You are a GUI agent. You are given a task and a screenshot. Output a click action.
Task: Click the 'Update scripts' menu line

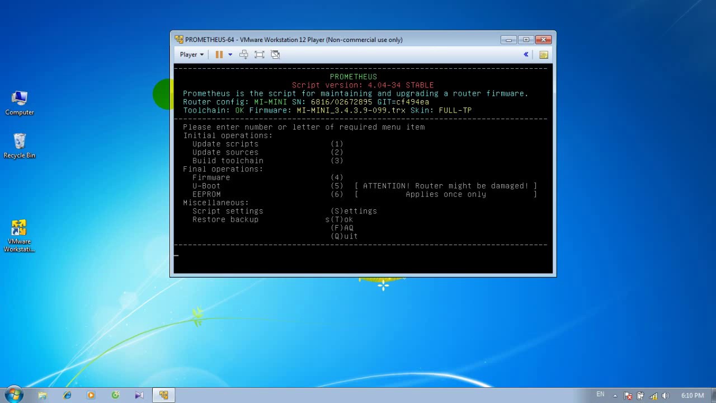[267, 144]
